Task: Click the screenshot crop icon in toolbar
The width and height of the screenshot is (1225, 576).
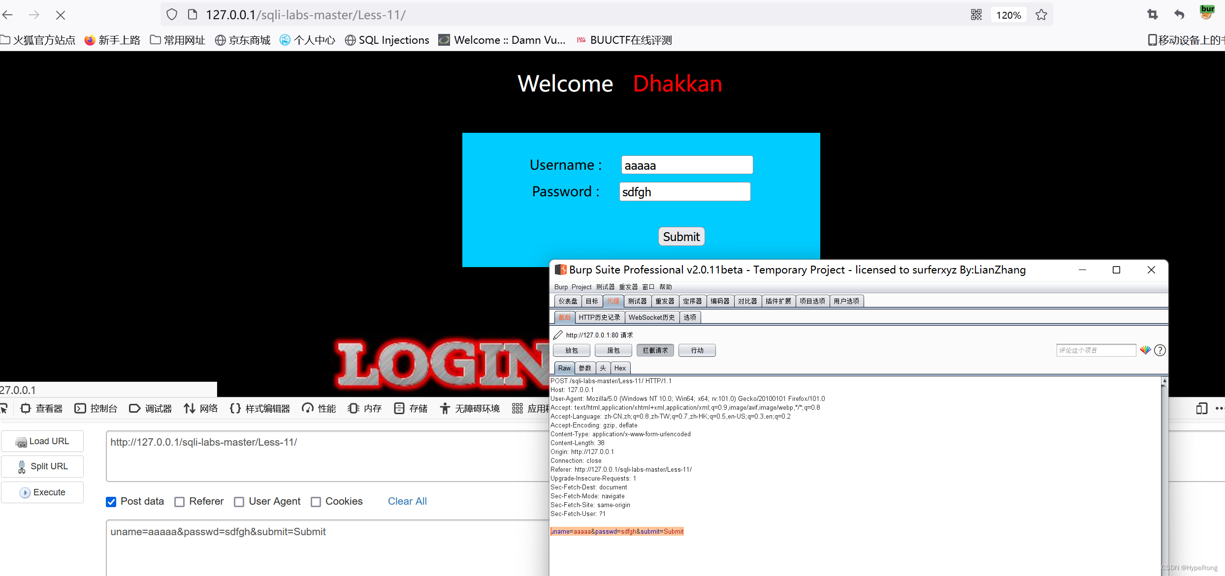Action: tap(1153, 15)
